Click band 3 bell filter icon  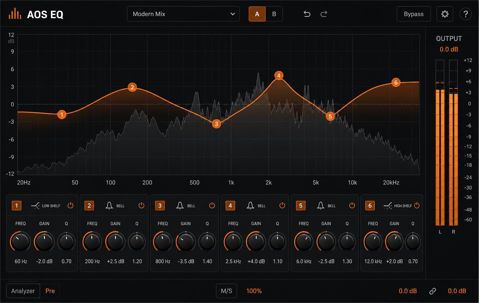pos(180,206)
